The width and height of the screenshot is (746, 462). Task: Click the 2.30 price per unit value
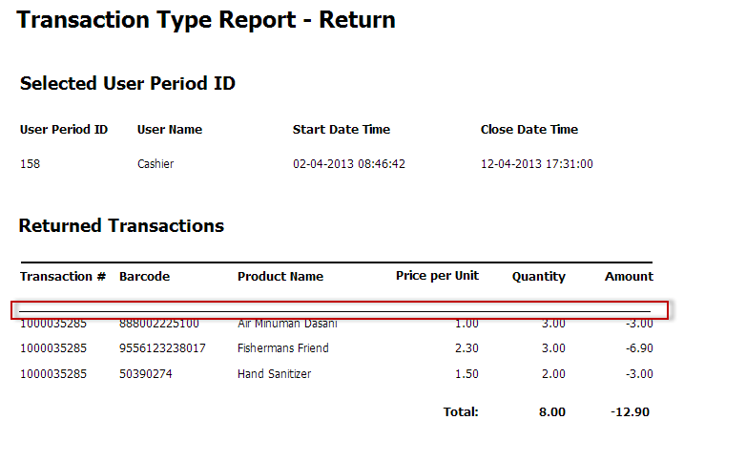coord(466,349)
